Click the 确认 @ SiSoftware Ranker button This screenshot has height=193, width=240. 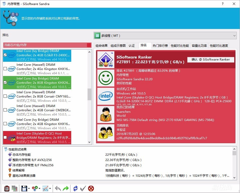point(211,59)
